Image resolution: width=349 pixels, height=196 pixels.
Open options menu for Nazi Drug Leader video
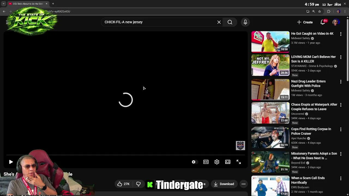point(341,82)
